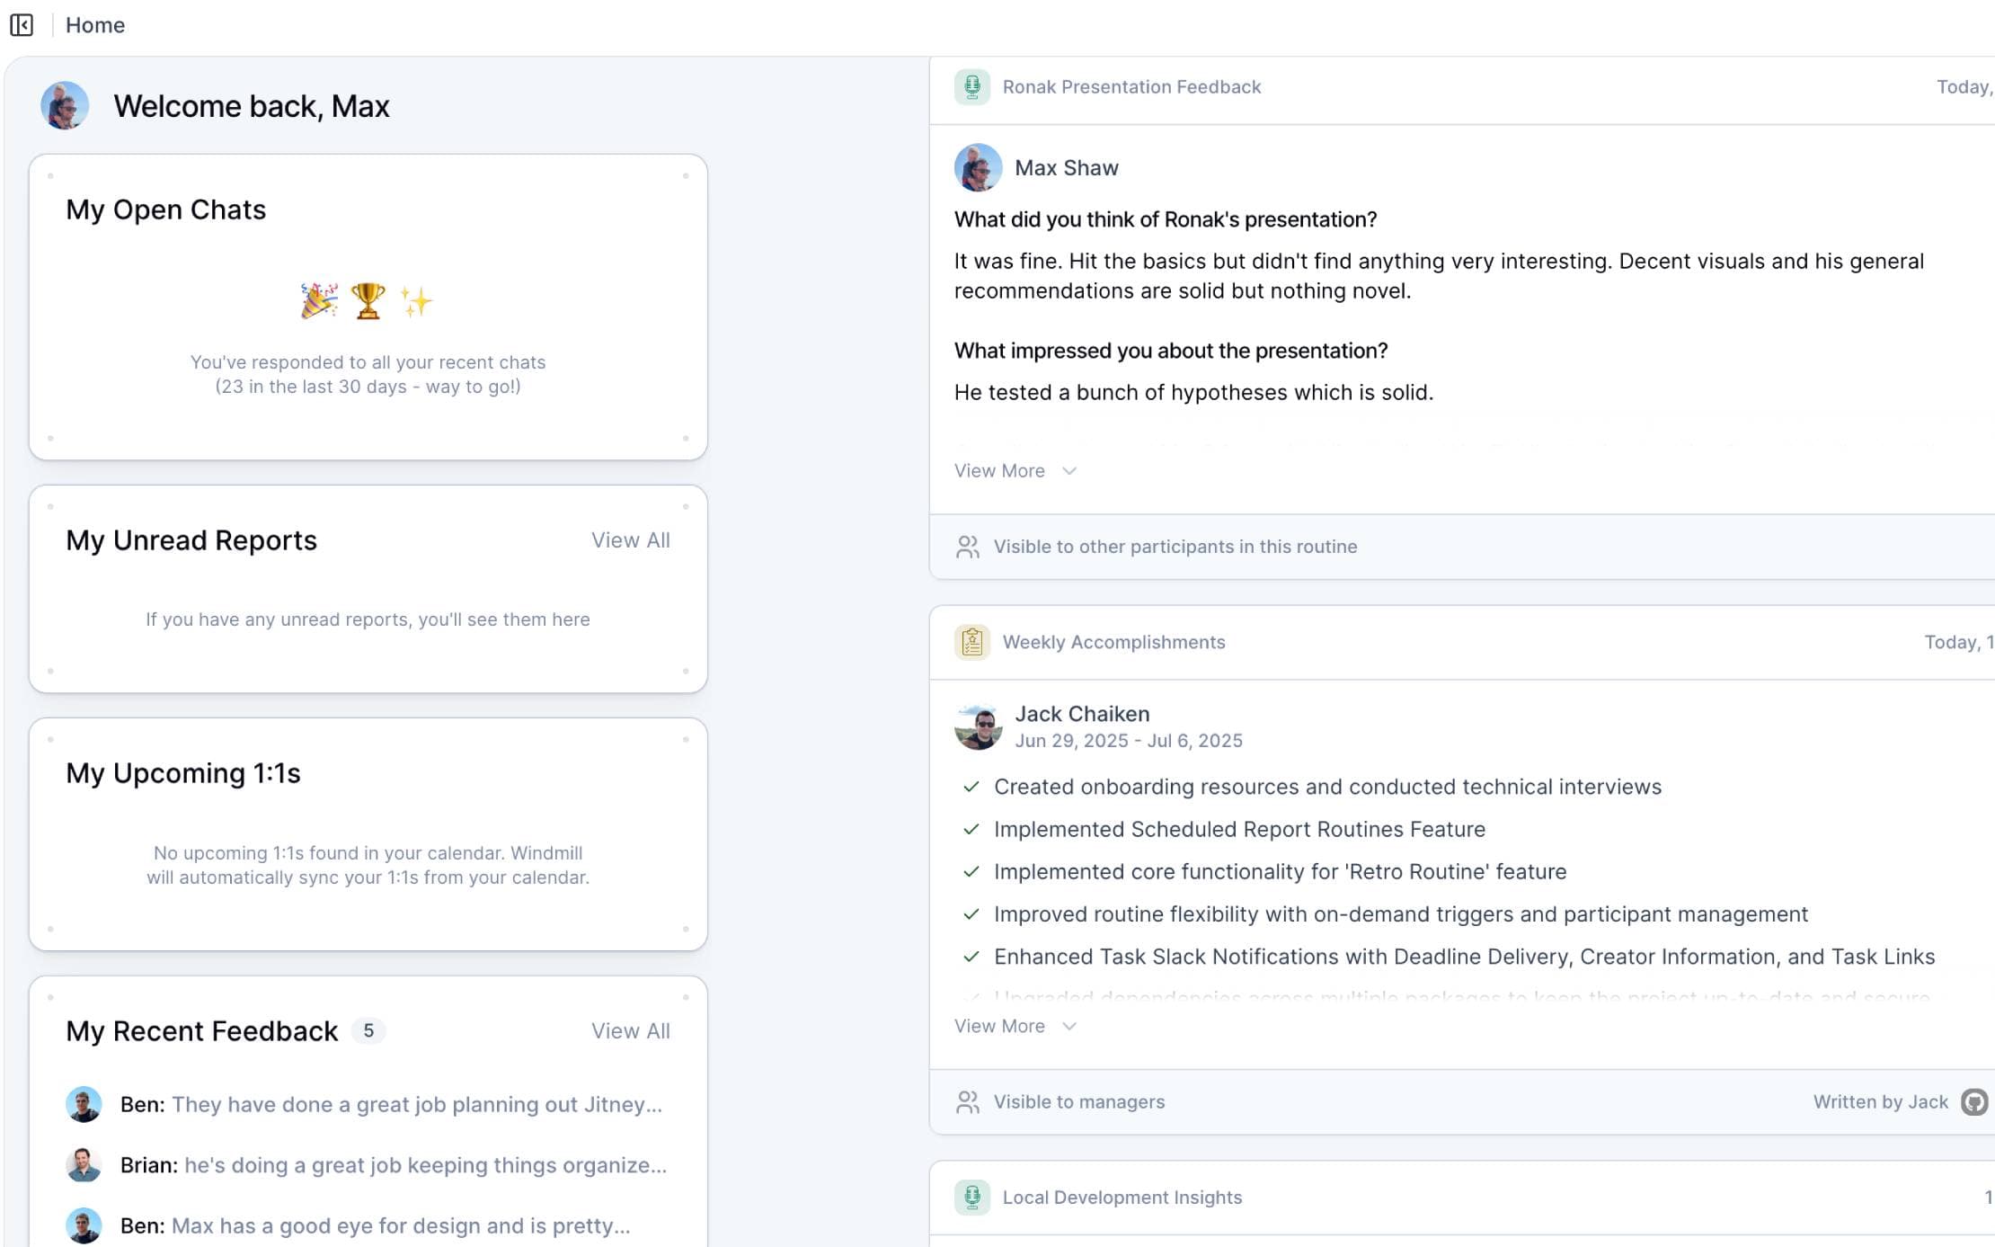Click the GitHub icon next to Written by Jack
Image resolution: width=1995 pixels, height=1247 pixels.
[1973, 1102]
